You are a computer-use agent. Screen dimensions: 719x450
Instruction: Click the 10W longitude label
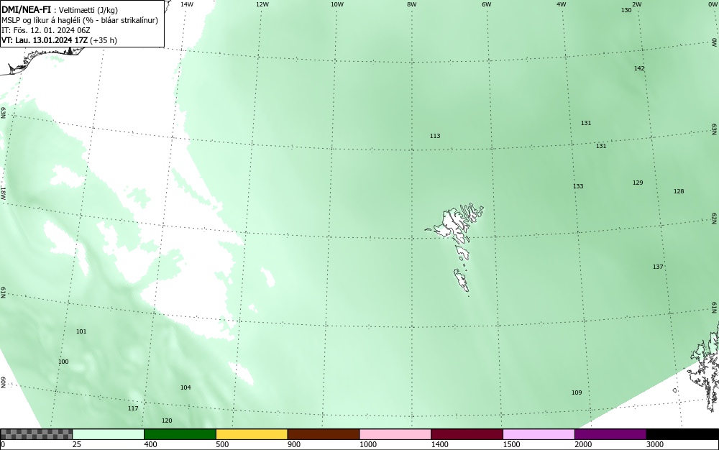pos(337,4)
